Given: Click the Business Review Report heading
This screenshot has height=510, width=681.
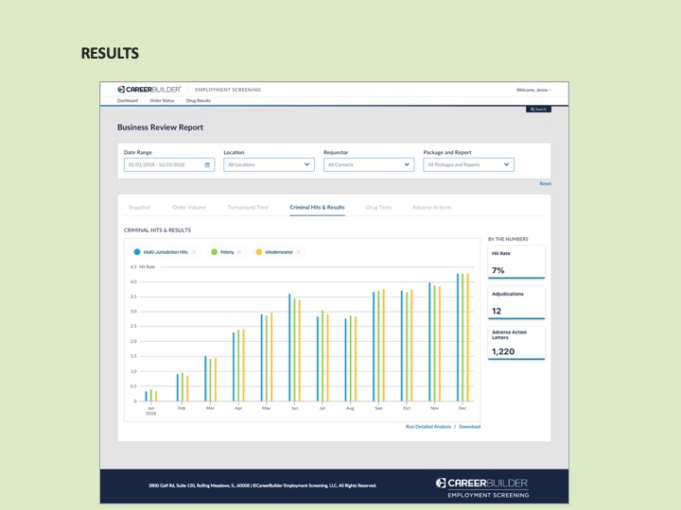Looking at the screenshot, I should click(x=160, y=127).
